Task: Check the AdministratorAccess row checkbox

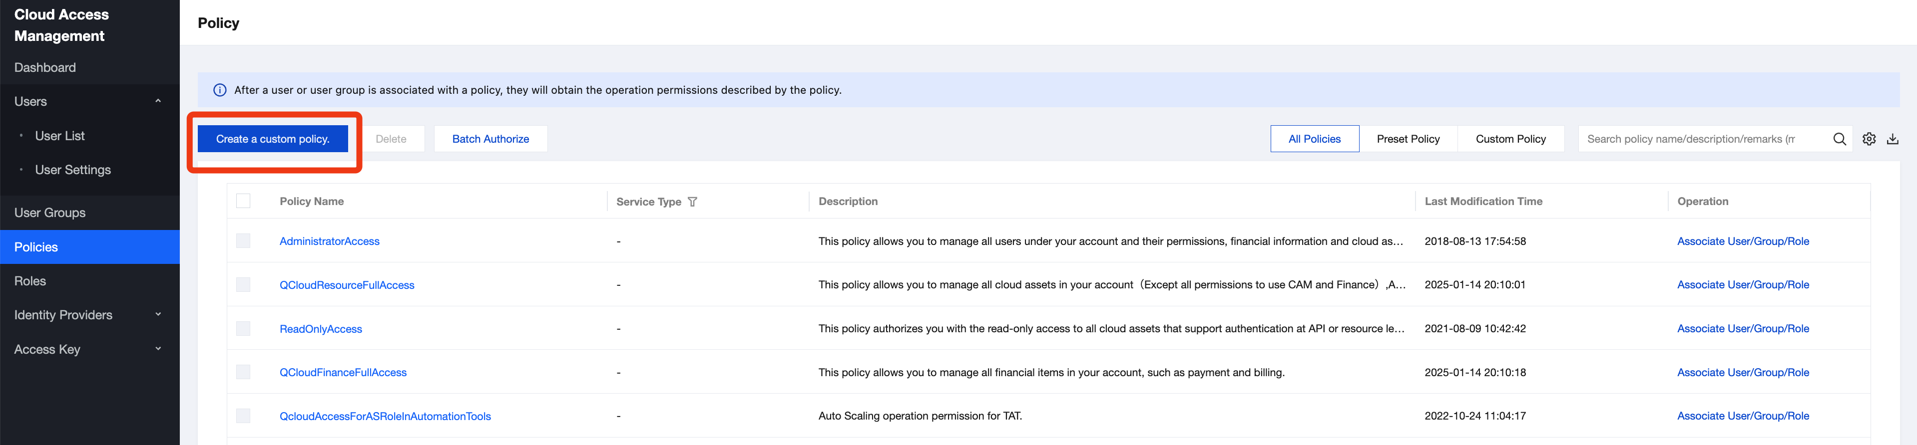Action: [243, 240]
